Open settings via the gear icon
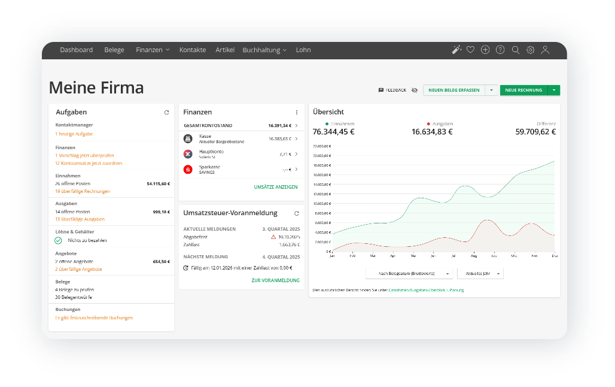This screenshot has height=387, width=615. coord(530,50)
